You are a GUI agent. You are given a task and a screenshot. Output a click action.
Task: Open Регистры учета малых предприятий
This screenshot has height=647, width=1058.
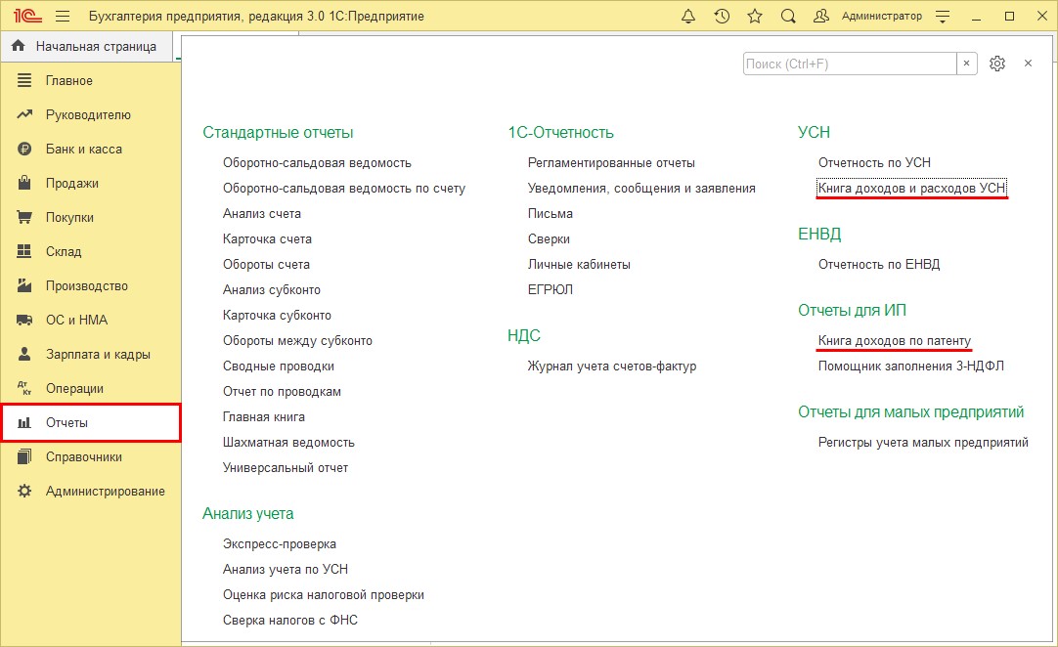click(923, 442)
